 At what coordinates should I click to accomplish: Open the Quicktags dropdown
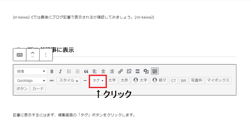click(31, 80)
